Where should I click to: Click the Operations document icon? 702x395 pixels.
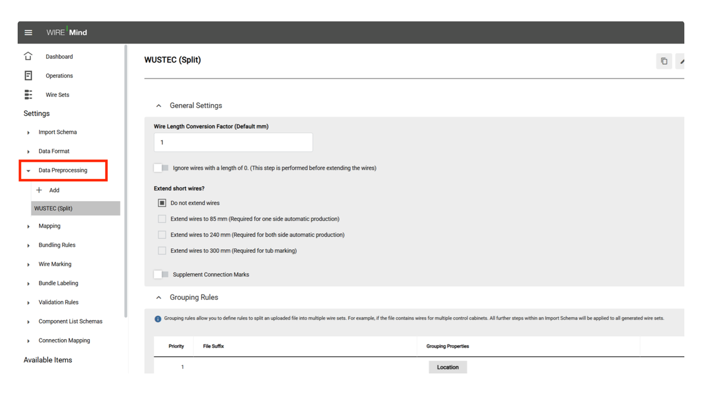tap(28, 76)
